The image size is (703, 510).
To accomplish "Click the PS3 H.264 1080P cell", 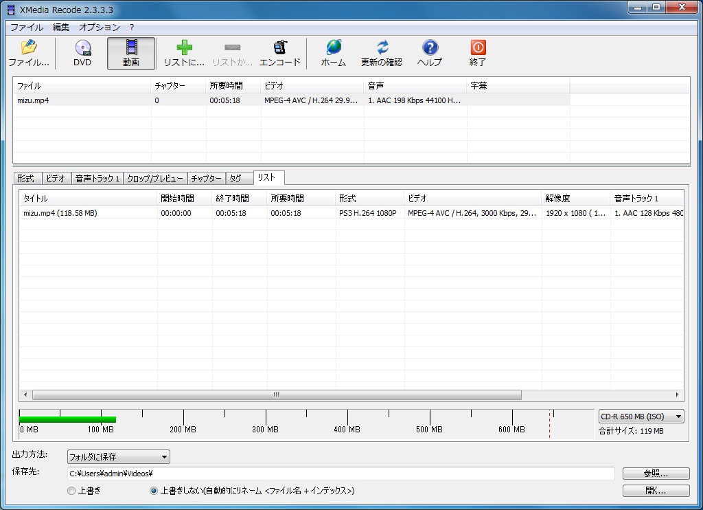I will tap(370, 213).
